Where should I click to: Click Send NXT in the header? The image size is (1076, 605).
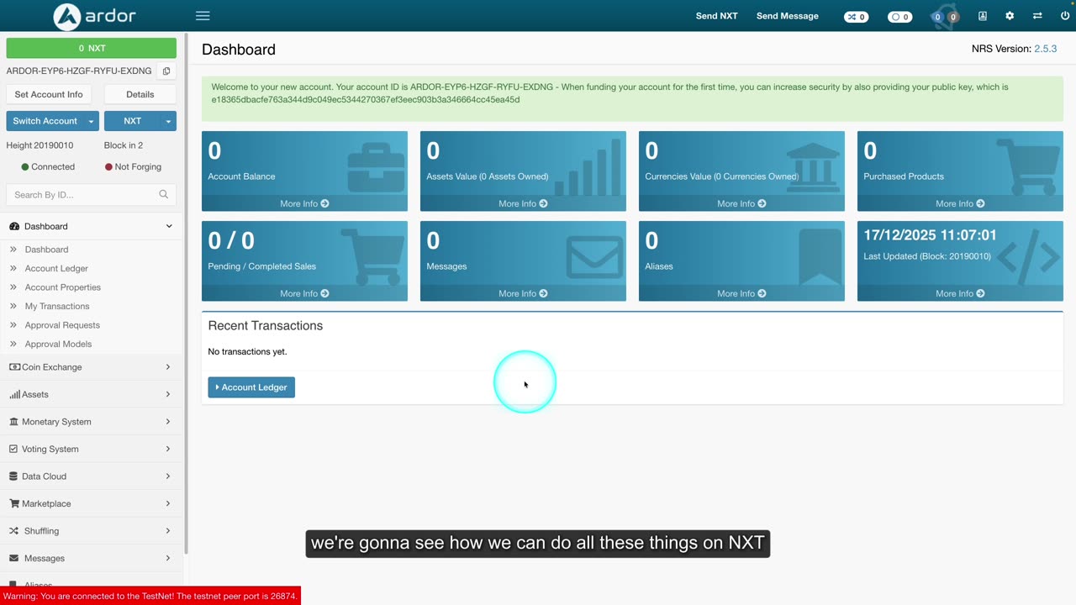[x=716, y=16]
